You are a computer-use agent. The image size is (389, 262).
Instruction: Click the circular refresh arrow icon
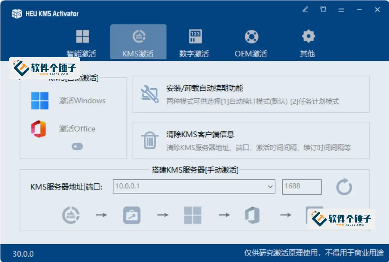pos(344,187)
